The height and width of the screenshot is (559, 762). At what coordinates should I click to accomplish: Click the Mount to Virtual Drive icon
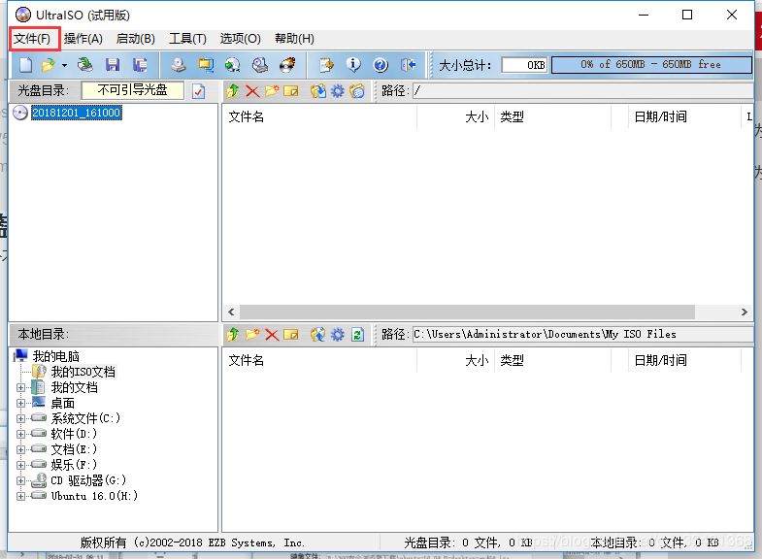260,65
